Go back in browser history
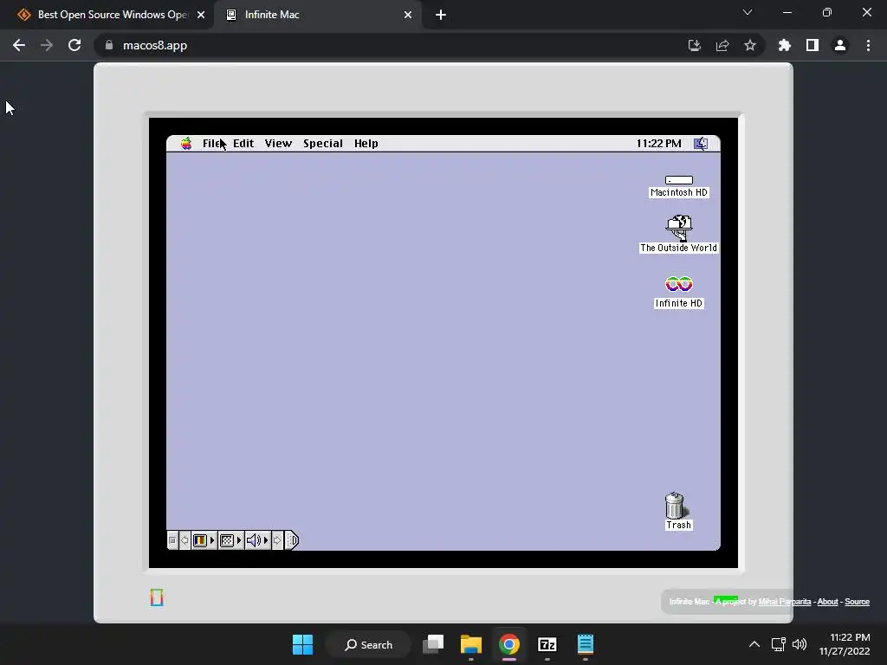The image size is (887, 665). [x=19, y=45]
